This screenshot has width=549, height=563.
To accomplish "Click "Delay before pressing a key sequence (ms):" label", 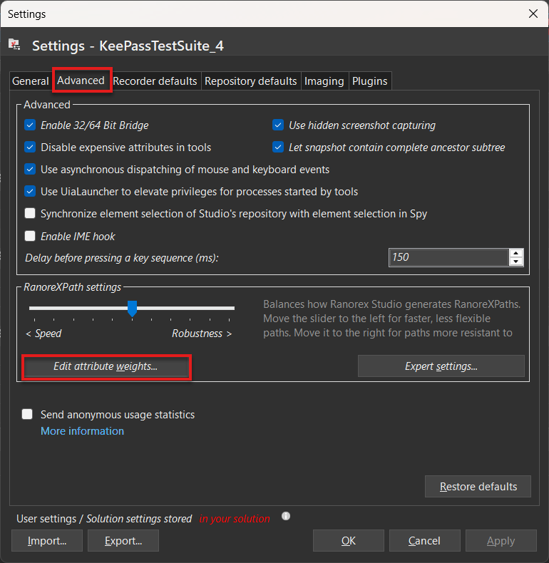I will click(122, 258).
